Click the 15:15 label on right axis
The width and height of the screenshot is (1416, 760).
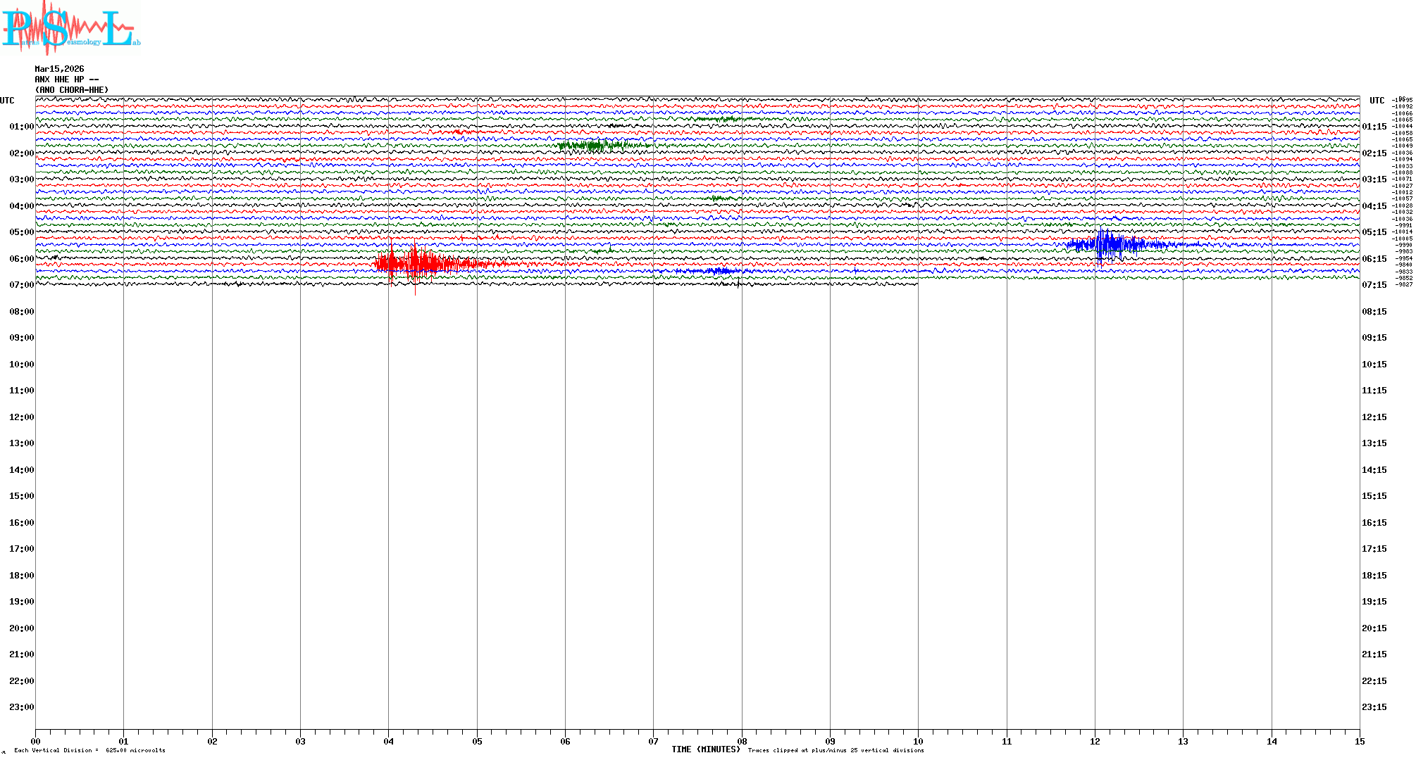(1374, 496)
